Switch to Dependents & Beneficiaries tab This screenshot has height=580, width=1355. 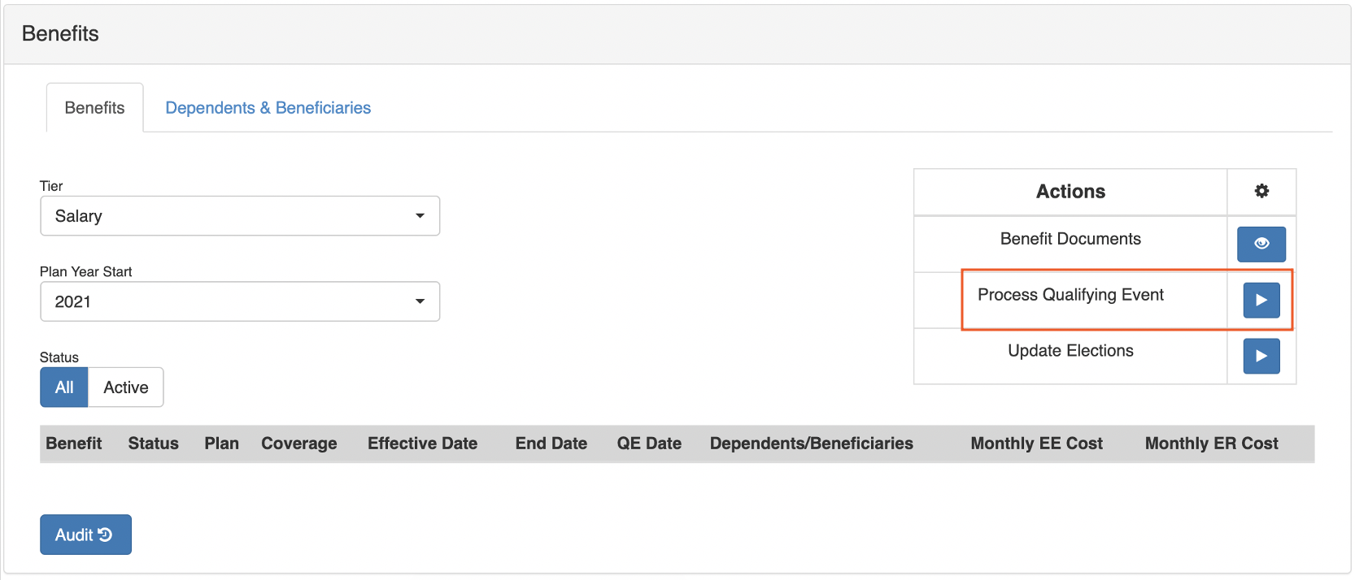tap(268, 108)
